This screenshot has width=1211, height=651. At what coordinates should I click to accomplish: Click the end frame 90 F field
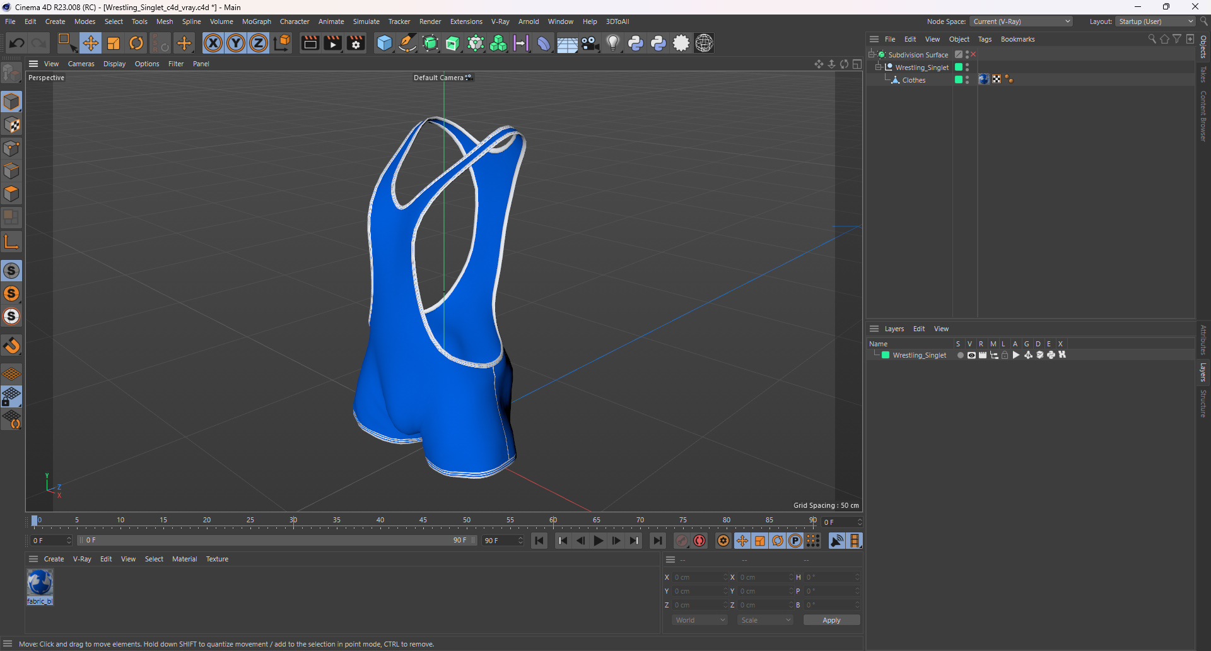tap(502, 541)
